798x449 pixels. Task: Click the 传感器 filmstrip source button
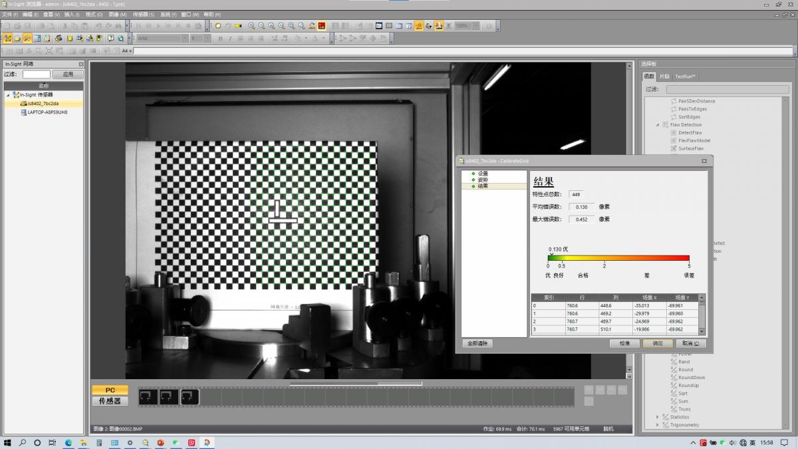click(110, 401)
